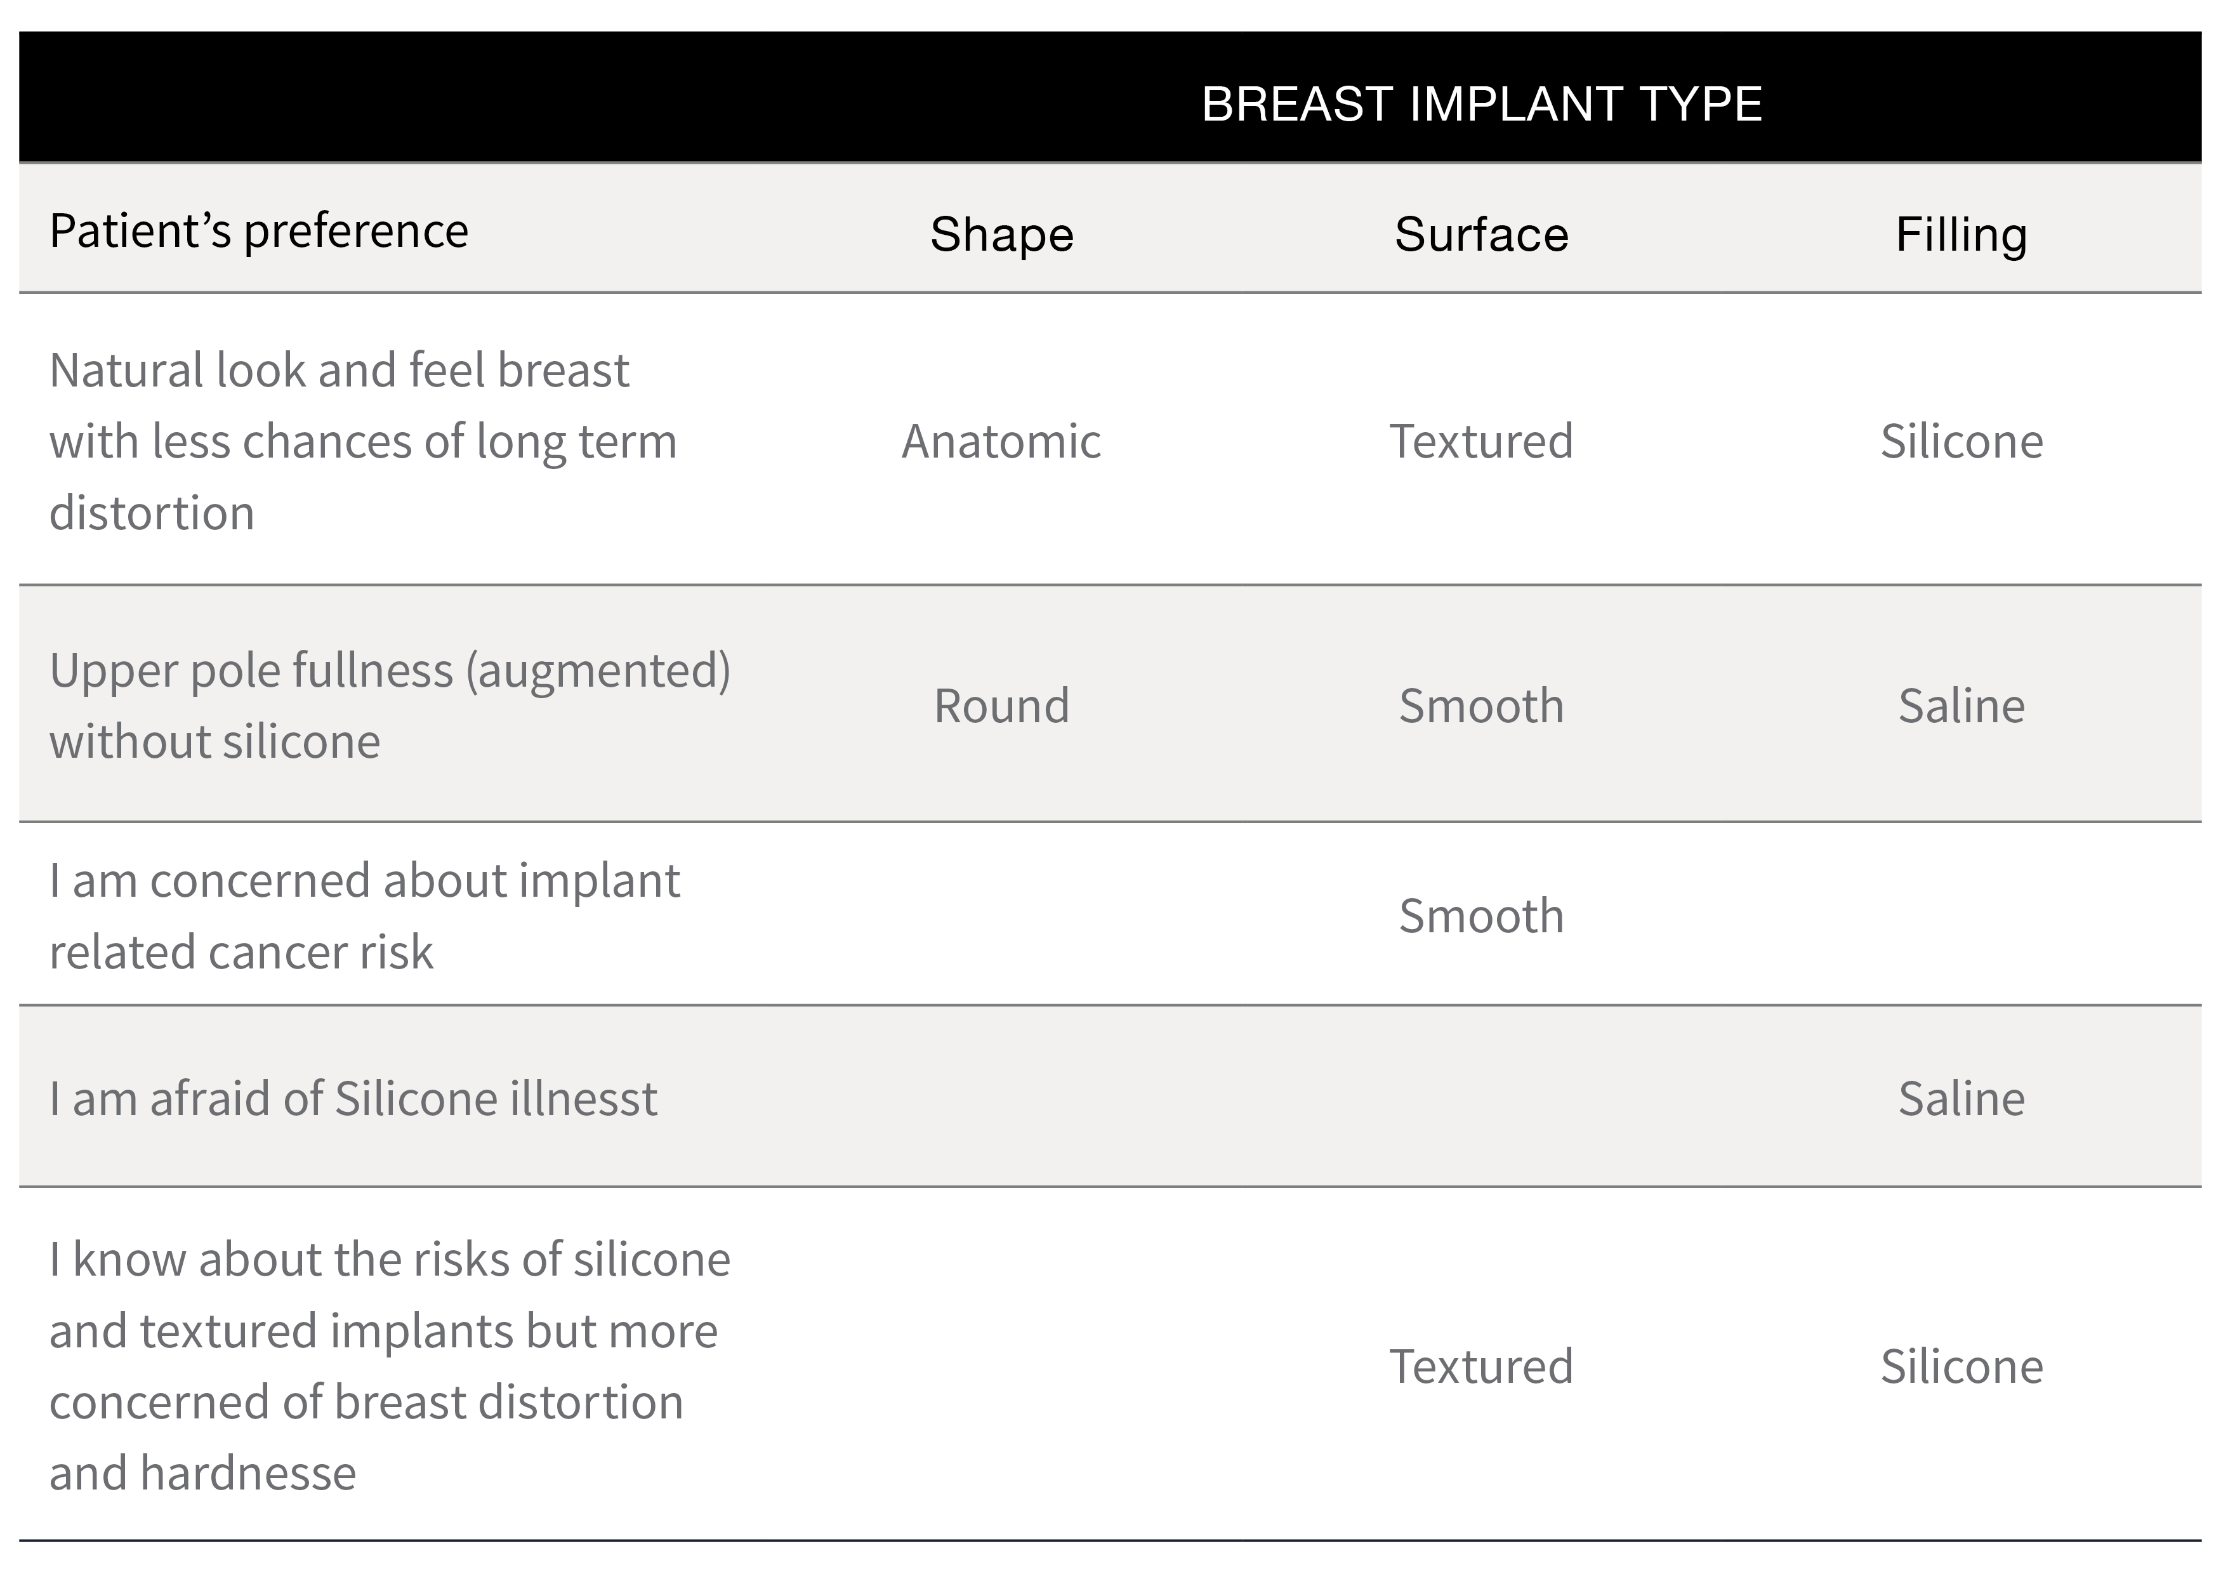Select Textured in the natural look row
Viewport: 2235px width, 1572px height.
(1482, 441)
